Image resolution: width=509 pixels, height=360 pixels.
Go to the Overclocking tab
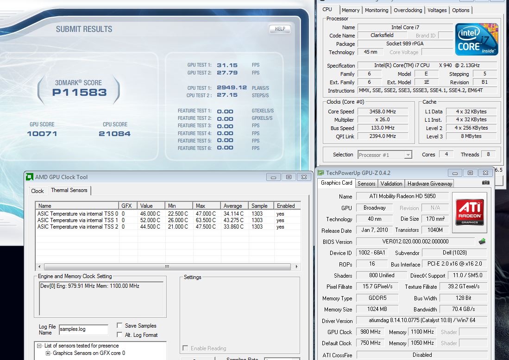click(x=408, y=10)
